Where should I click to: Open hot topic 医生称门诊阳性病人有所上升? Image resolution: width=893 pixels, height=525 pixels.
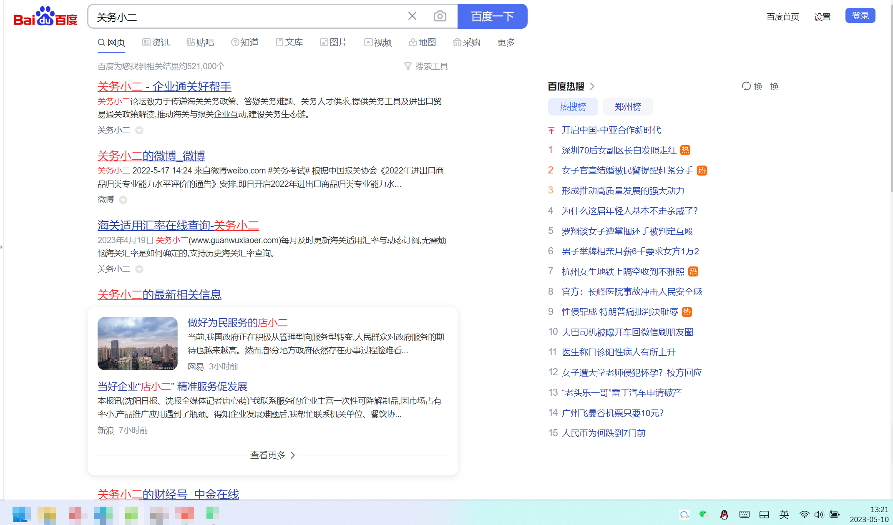[x=618, y=352]
